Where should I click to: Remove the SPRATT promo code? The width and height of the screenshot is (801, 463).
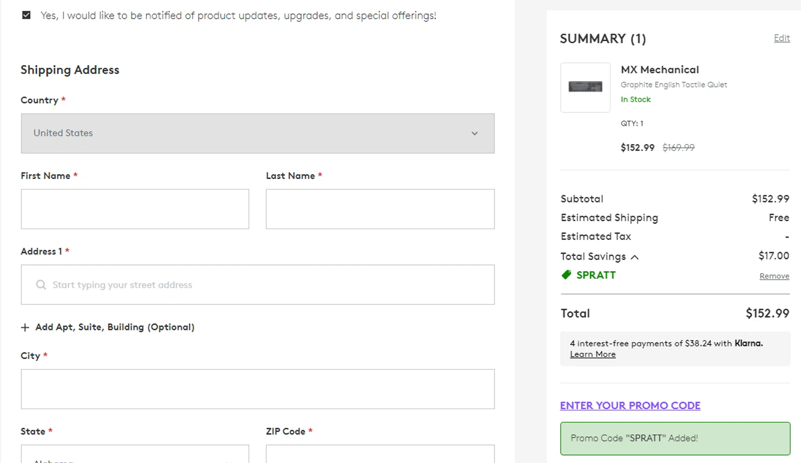click(774, 276)
